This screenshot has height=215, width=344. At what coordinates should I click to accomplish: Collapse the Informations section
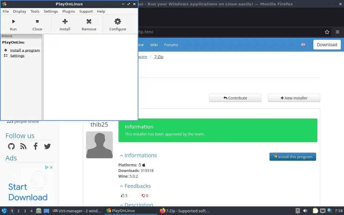click(138, 155)
